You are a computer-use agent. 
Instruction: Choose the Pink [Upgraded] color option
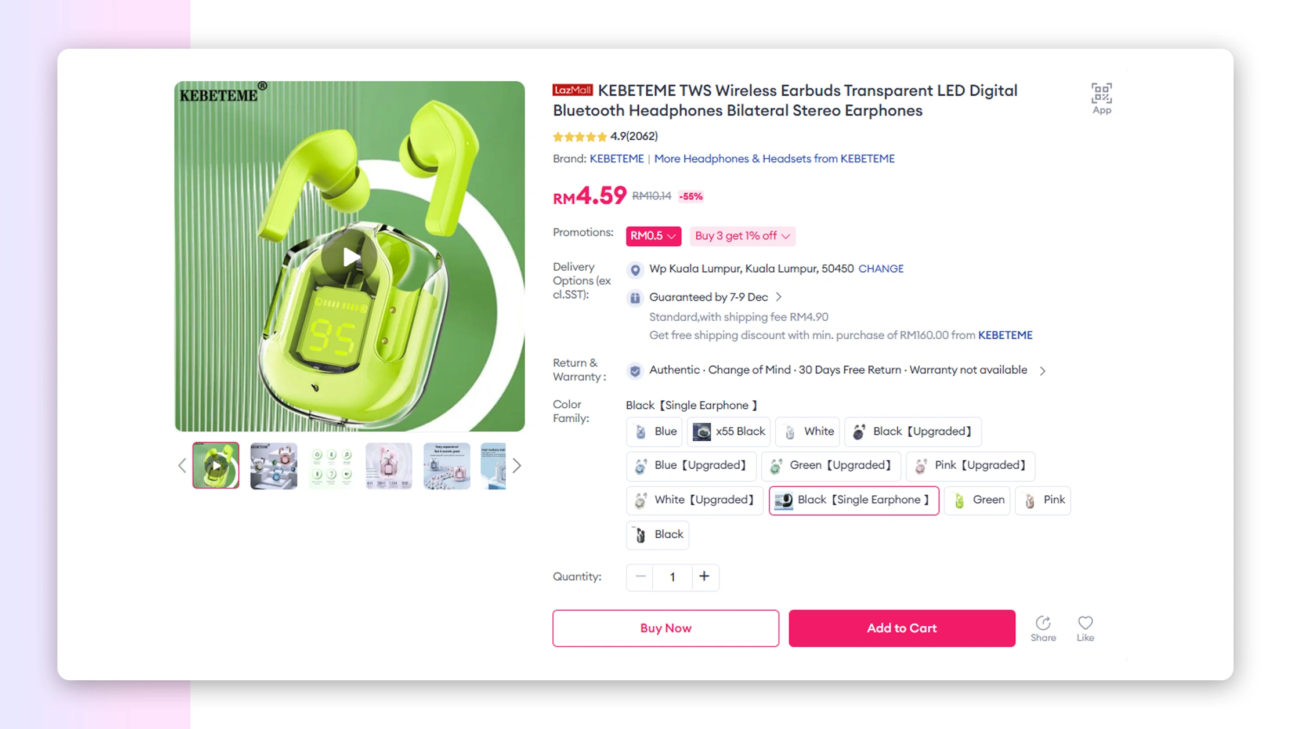[x=970, y=466]
